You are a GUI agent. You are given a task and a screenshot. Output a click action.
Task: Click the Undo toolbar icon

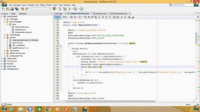(x=22, y=9)
